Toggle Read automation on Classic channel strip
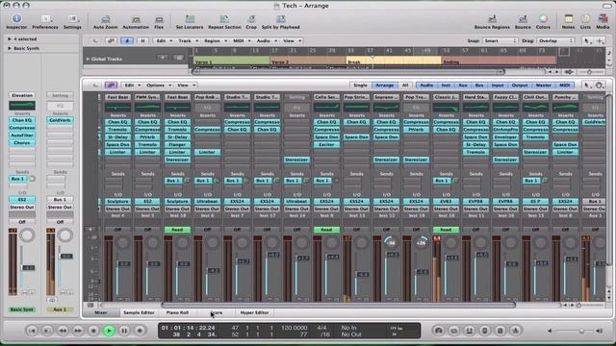 (x=446, y=230)
